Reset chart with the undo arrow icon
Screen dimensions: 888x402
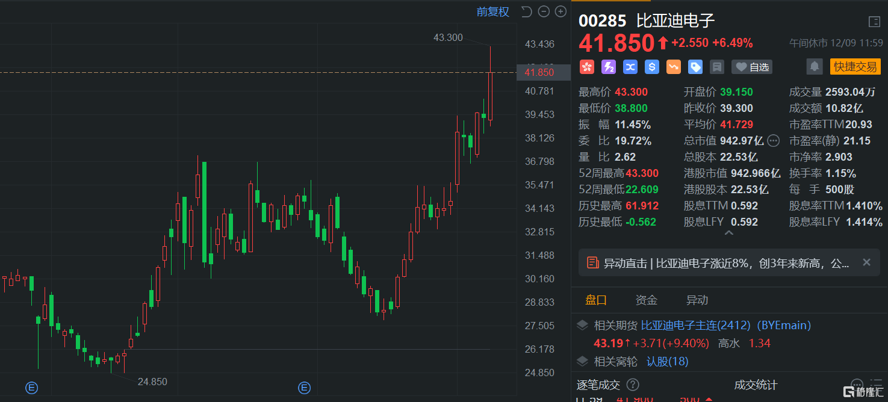click(x=527, y=11)
